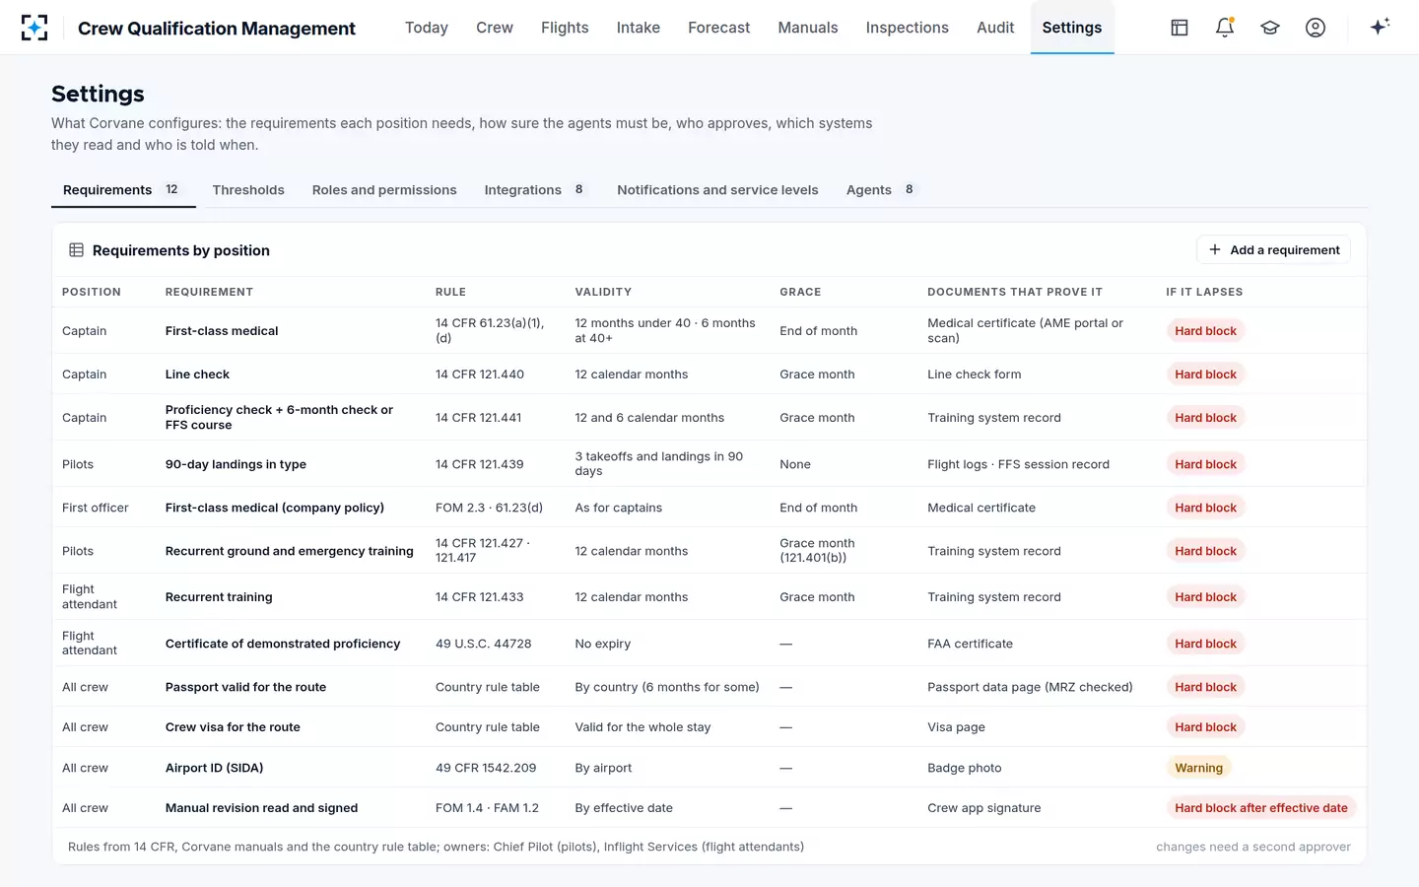Open the training graduation cap icon
The width and height of the screenshot is (1419, 887).
tap(1270, 28)
